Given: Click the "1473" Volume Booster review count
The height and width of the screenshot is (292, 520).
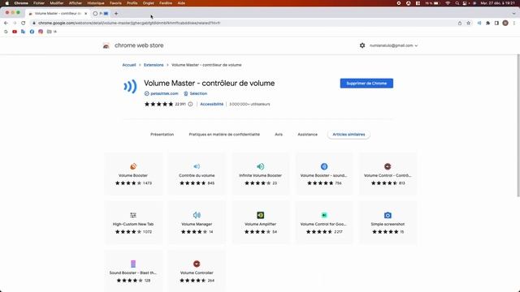Looking at the screenshot, I should click(147, 183).
